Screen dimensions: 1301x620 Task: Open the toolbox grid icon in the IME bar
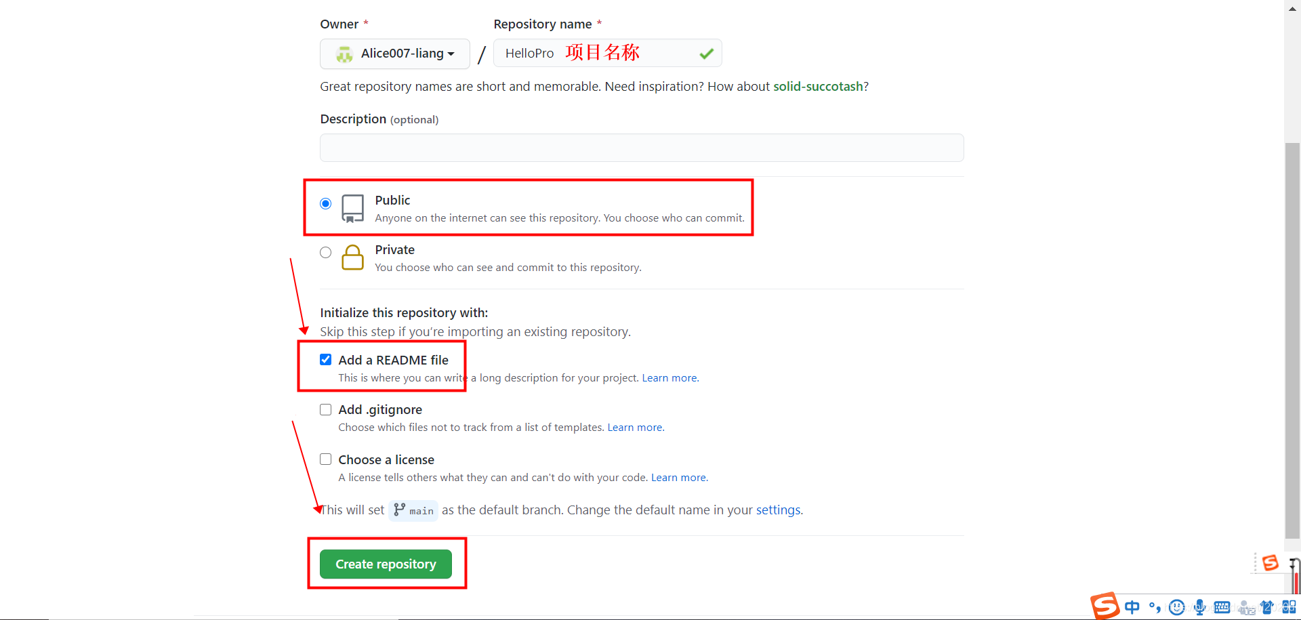(x=1289, y=607)
